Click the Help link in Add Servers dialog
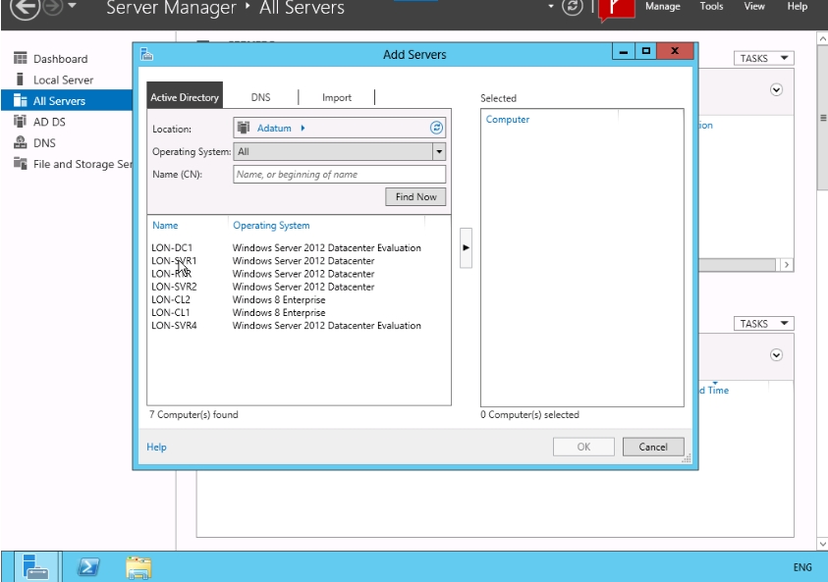Screen dimensions: 828x582 point(156,447)
